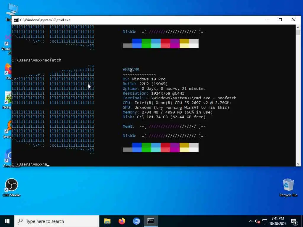Screen dimensions: 303x227
Task: Click the 'Memory: 2704 MB / 4090 MB' line
Action: point(167,112)
